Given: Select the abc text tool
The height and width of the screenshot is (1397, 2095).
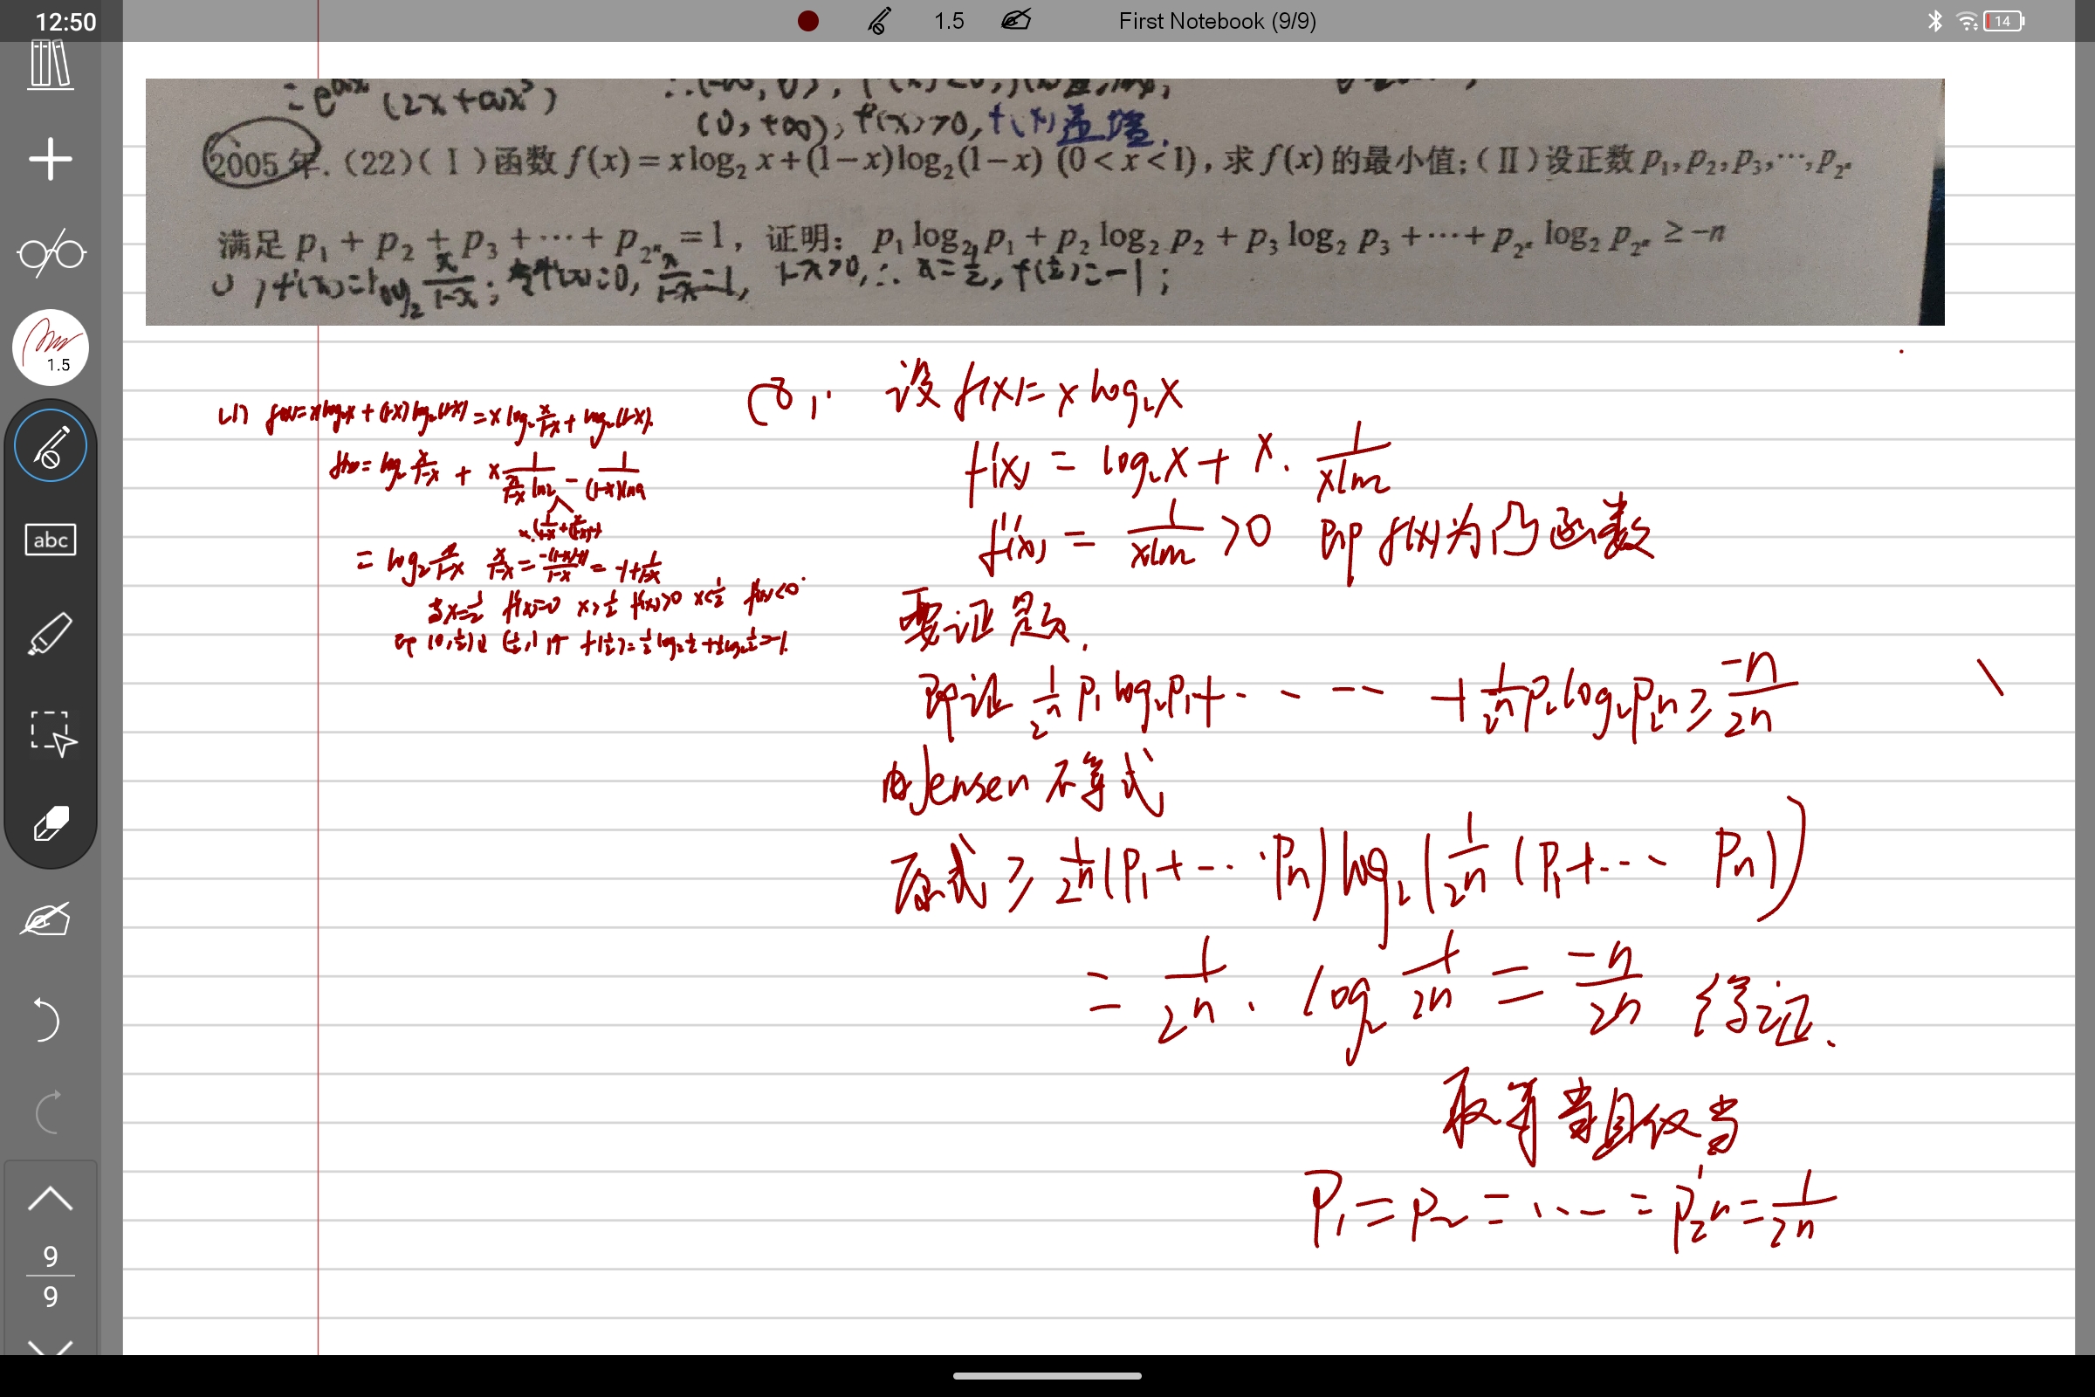Looking at the screenshot, I should click(x=50, y=539).
